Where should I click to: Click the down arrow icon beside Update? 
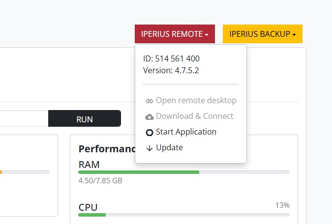150,148
